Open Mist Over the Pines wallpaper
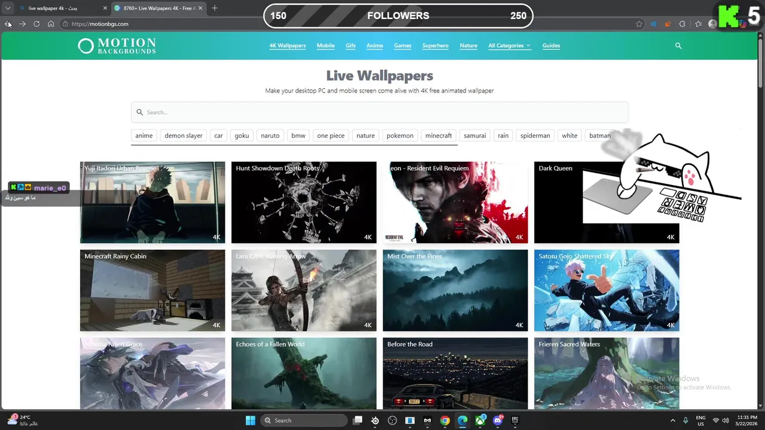Screen dimensions: 765x430 tap(455, 290)
